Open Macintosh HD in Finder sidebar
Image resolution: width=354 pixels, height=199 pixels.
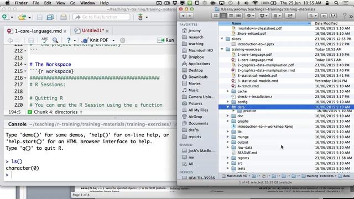[200, 50]
